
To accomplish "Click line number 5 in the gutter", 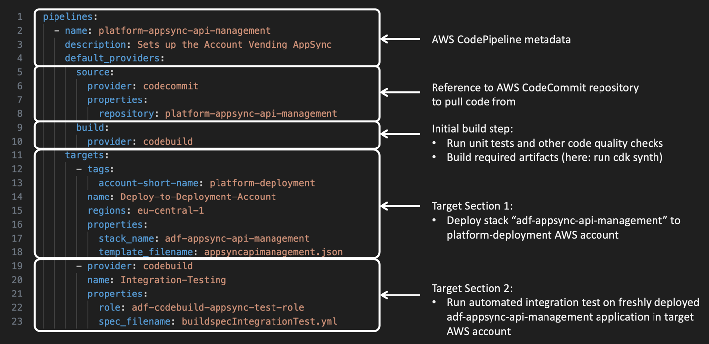I will click(x=20, y=72).
